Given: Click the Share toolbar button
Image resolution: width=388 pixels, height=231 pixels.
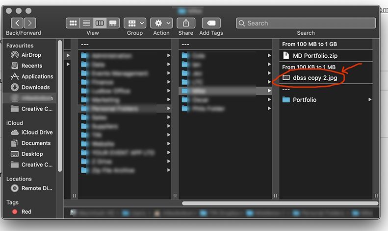Looking at the screenshot, I should (186, 23).
